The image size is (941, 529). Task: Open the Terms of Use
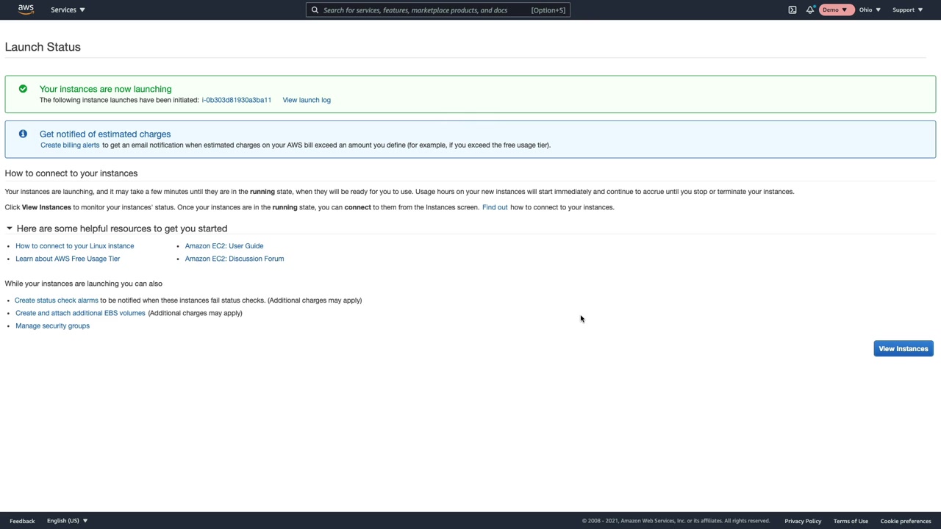tap(851, 521)
